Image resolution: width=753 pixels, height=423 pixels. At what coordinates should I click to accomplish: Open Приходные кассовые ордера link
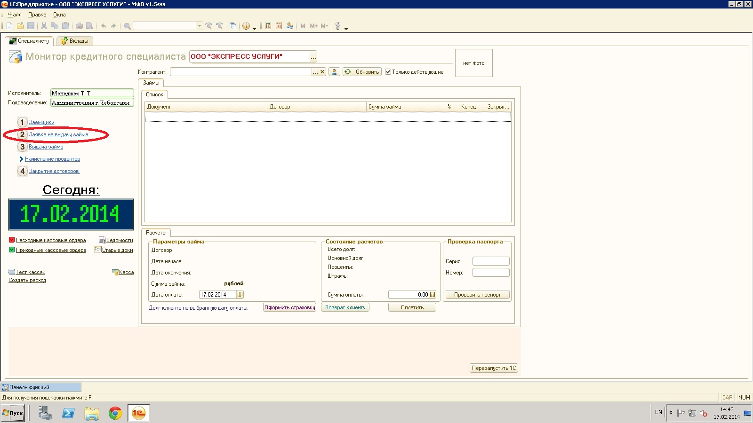tap(51, 250)
